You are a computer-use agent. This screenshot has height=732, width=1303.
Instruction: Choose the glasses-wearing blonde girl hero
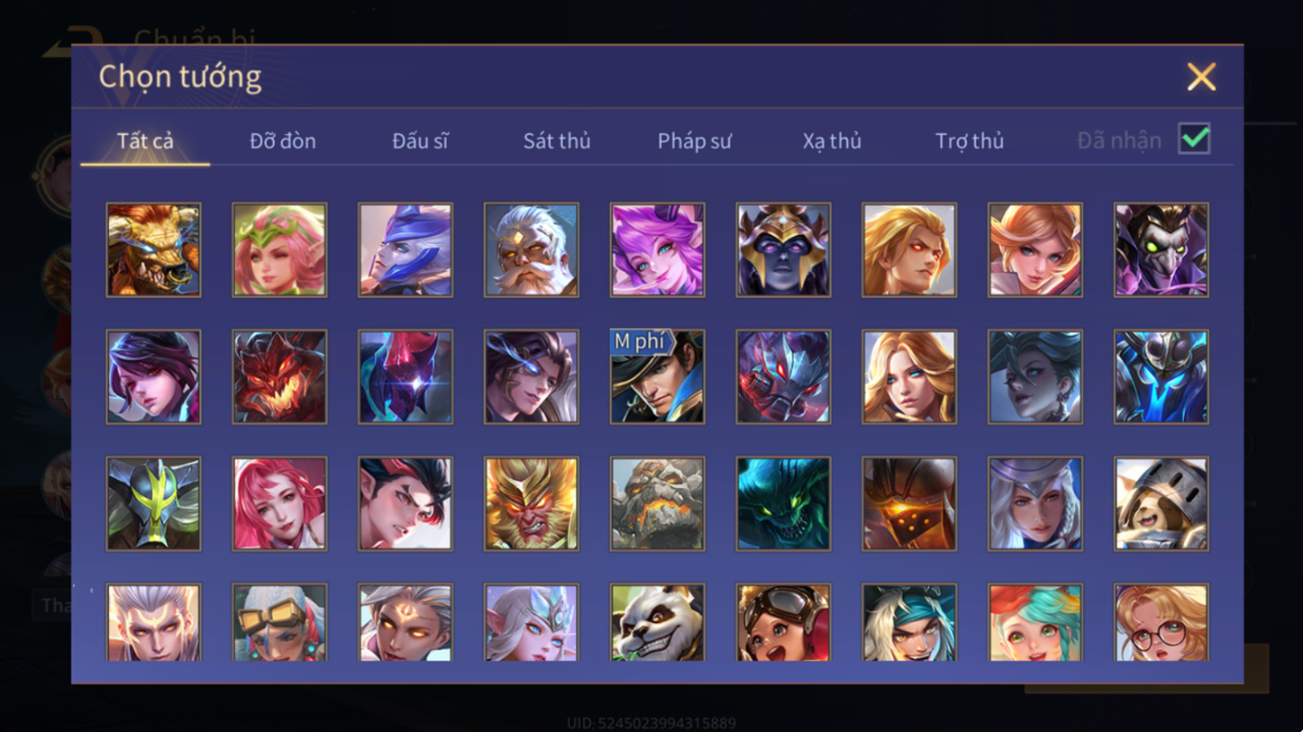pos(1161,623)
